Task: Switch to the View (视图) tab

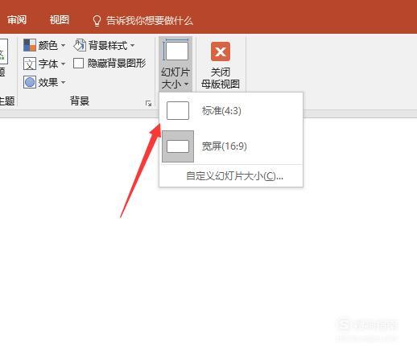Action: click(60, 20)
